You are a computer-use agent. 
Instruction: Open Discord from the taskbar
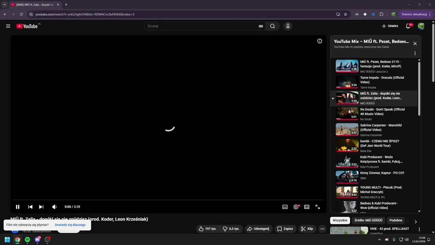pyautogui.click(x=37, y=240)
